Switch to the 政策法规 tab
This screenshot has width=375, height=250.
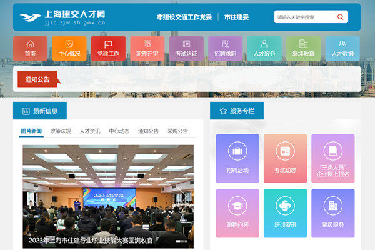[x=61, y=131]
